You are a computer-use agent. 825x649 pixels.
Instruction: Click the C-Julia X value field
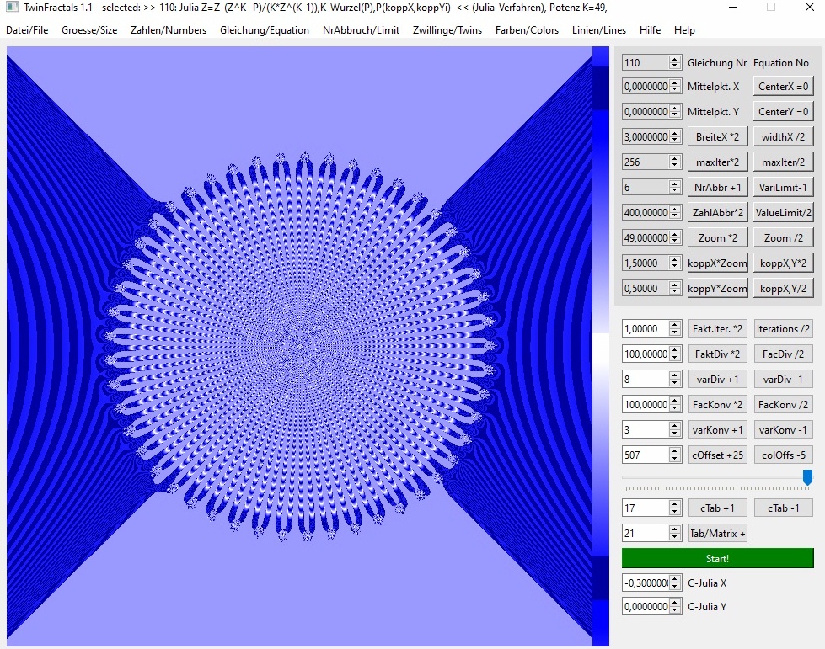pyautogui.click(x=652, y=583)
